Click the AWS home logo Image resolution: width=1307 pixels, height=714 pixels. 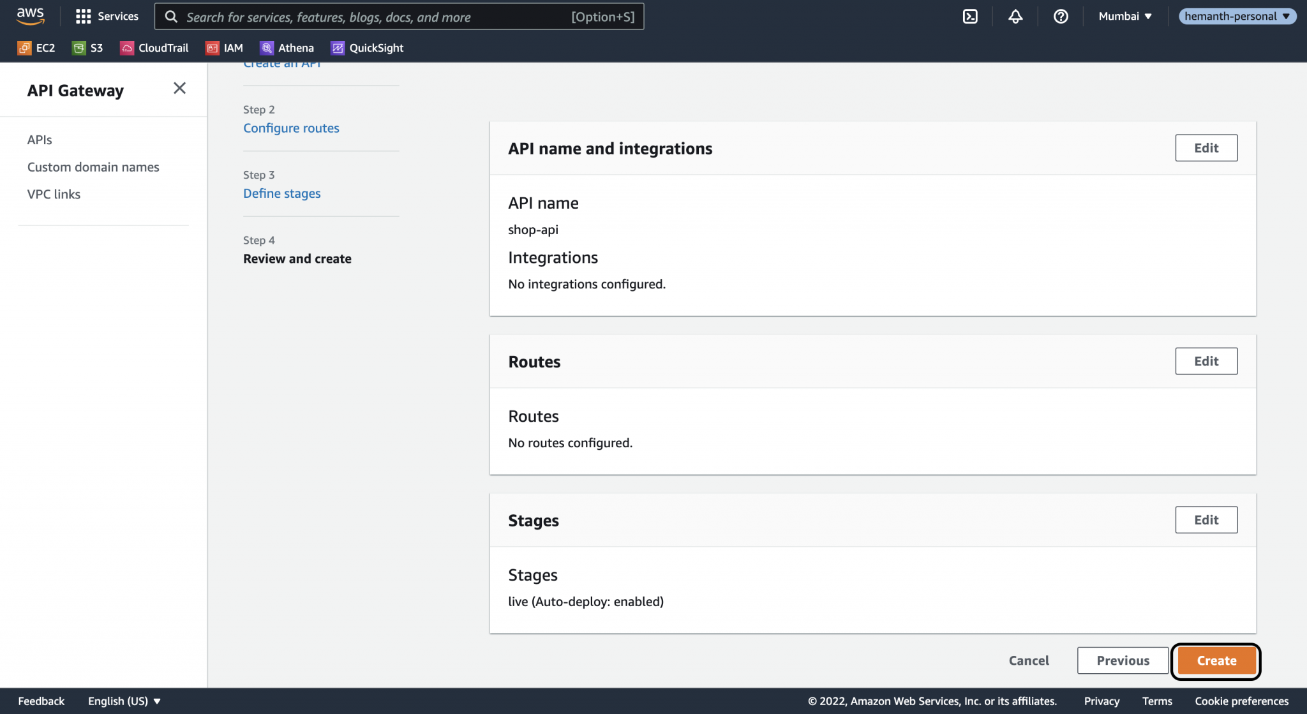29,16
